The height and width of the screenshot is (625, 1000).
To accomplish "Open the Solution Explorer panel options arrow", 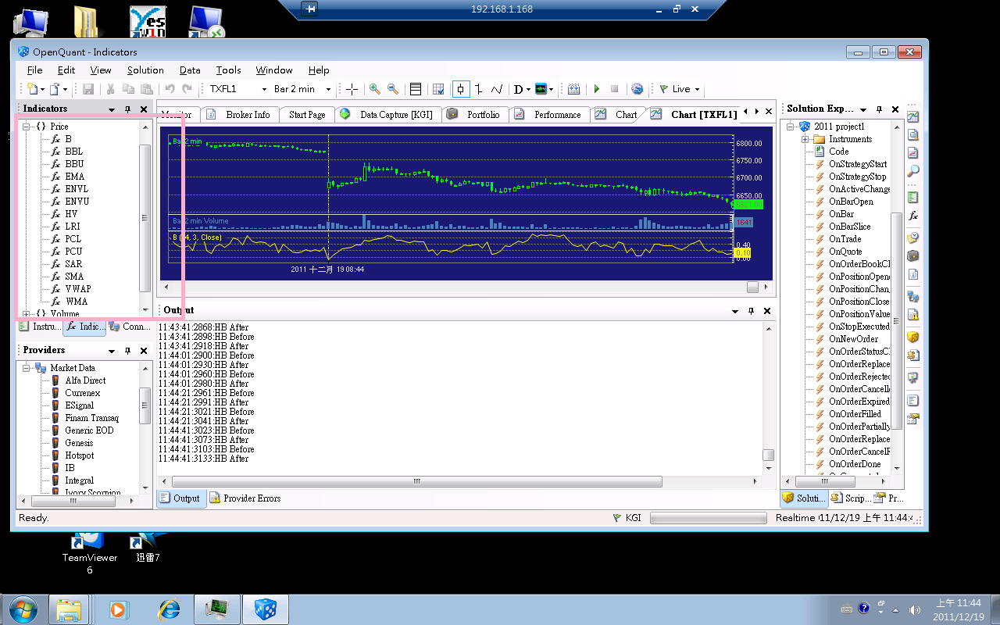I will (x=863, y=109).
